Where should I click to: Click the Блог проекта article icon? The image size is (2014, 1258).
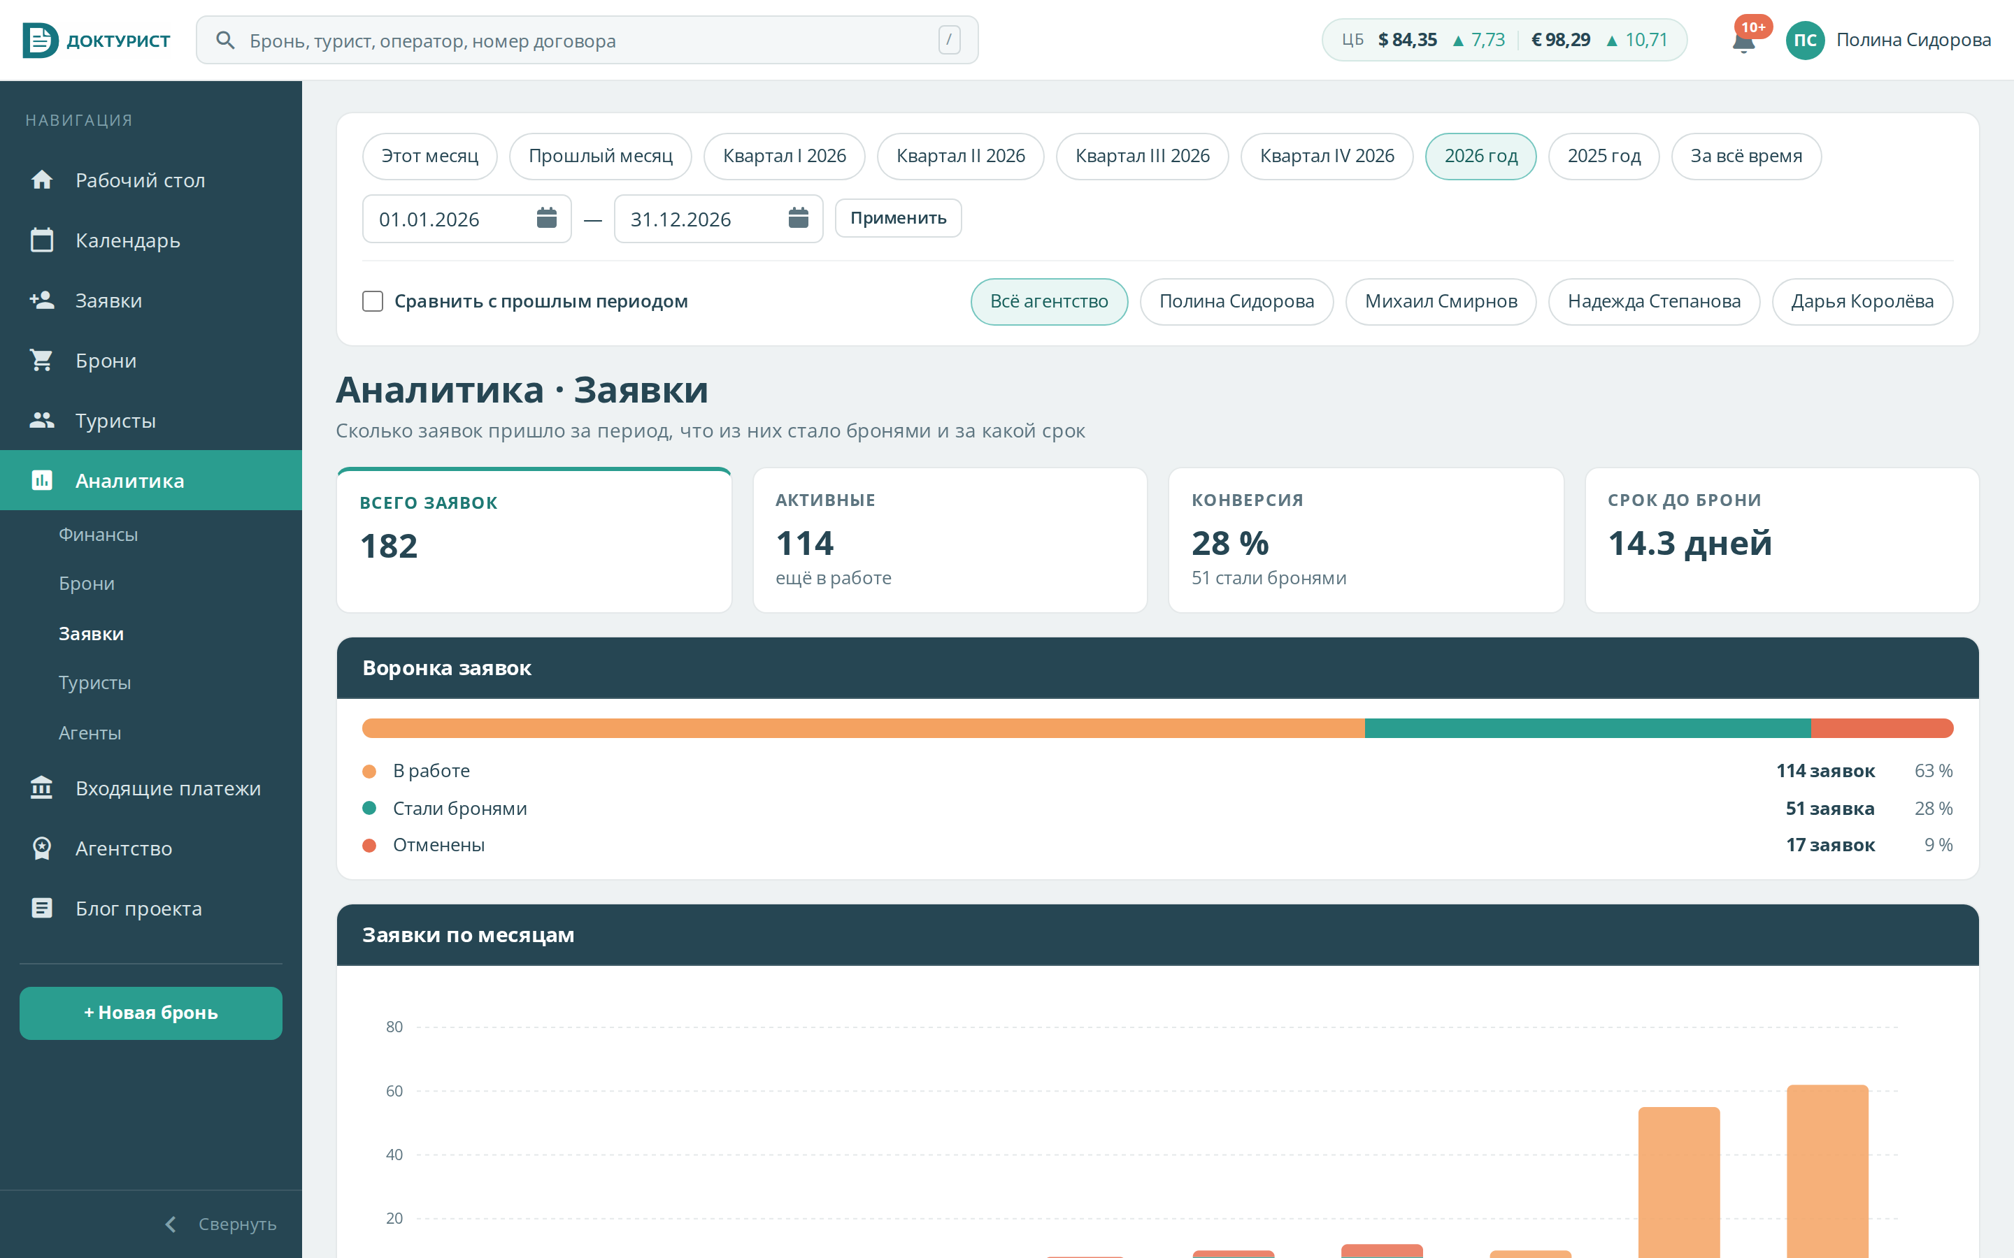point(42,908)
